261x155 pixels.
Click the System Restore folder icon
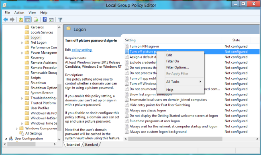coord(27,93)
